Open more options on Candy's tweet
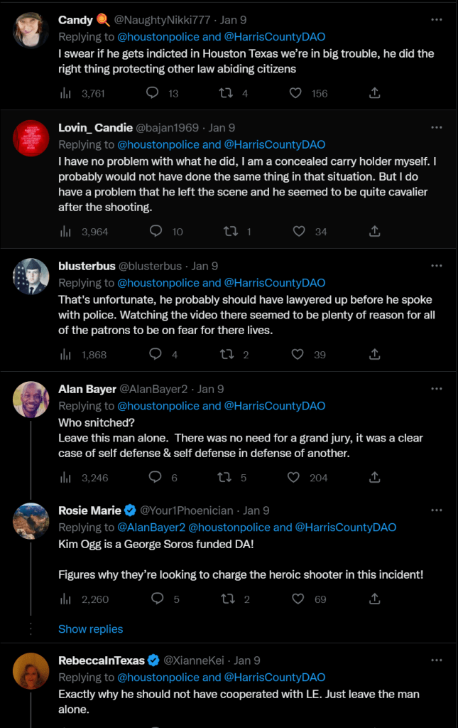The image size is (458, 728). point(437,18)
